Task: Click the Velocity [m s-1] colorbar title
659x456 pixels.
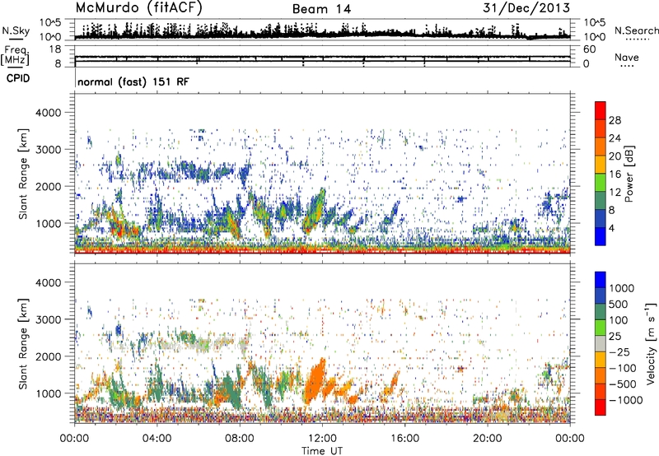Action: 651,343
